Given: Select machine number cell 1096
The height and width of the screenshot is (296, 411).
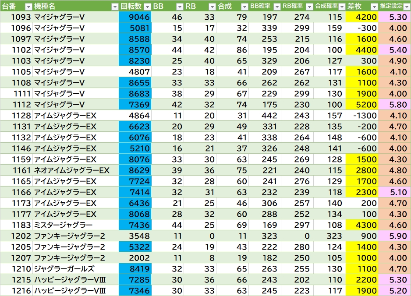Looking at the screenshot, I should [16, 28].
